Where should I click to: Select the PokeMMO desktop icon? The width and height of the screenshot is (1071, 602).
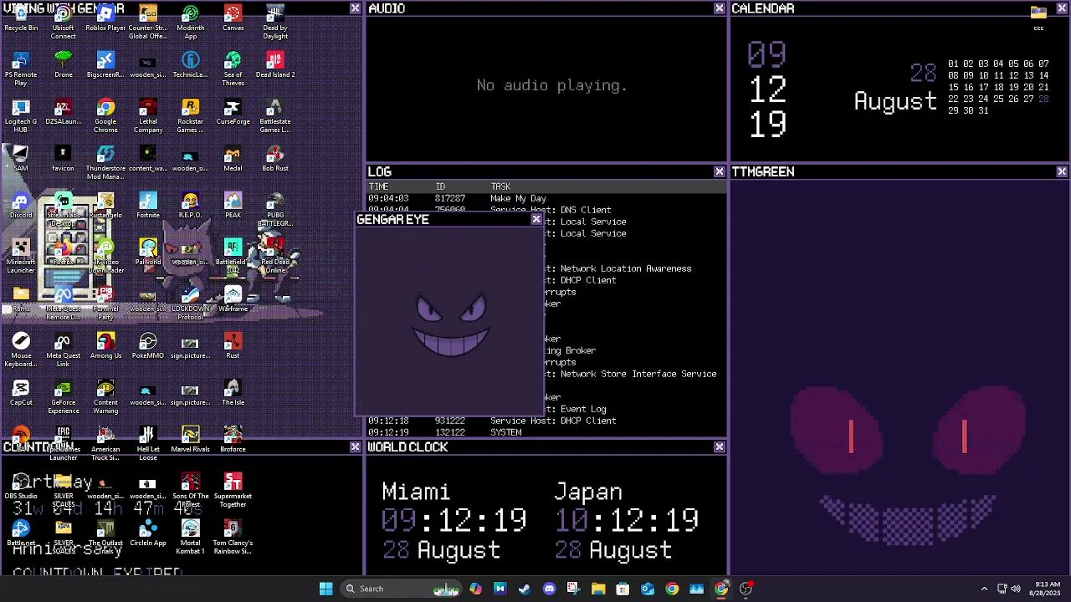[148, 347]
